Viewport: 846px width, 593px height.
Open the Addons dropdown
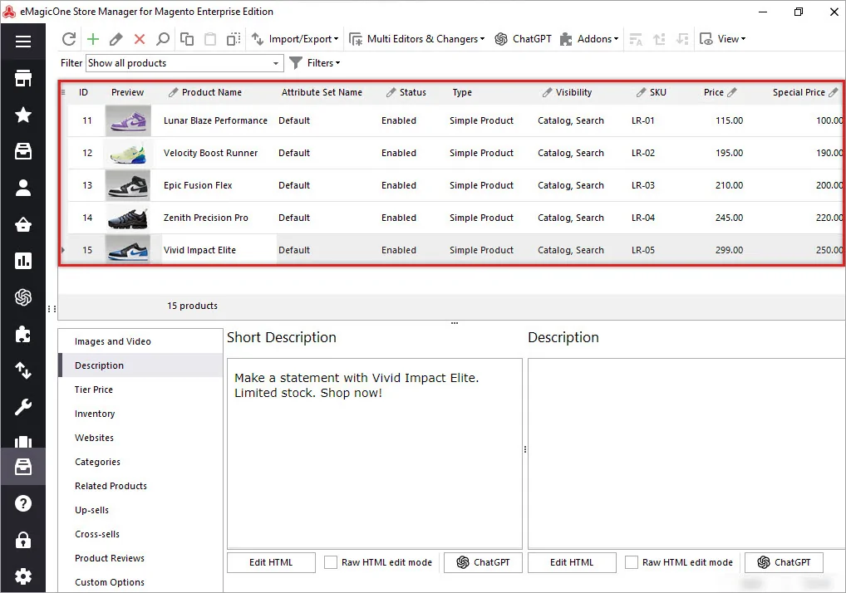coord(589,39)
